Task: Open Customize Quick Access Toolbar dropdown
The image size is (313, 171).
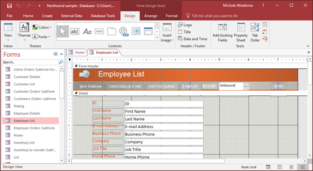Action: [39, 6]
